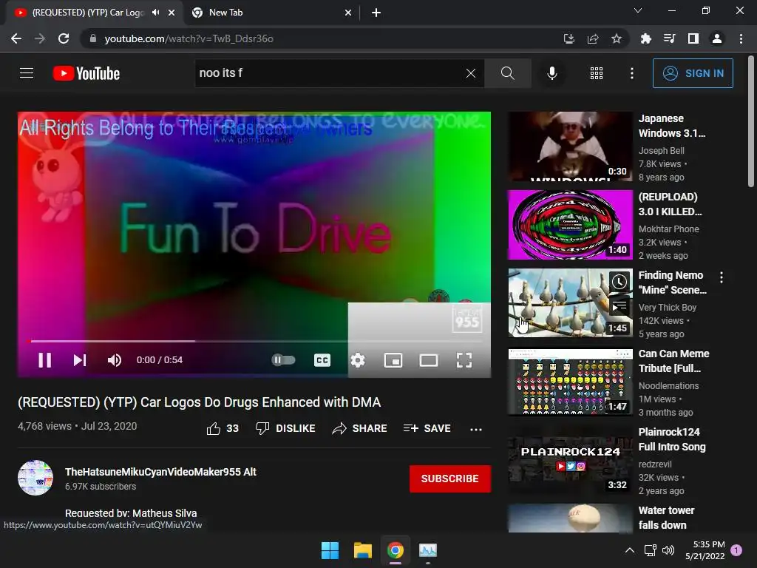Share this page from address bar

point(593,38)
